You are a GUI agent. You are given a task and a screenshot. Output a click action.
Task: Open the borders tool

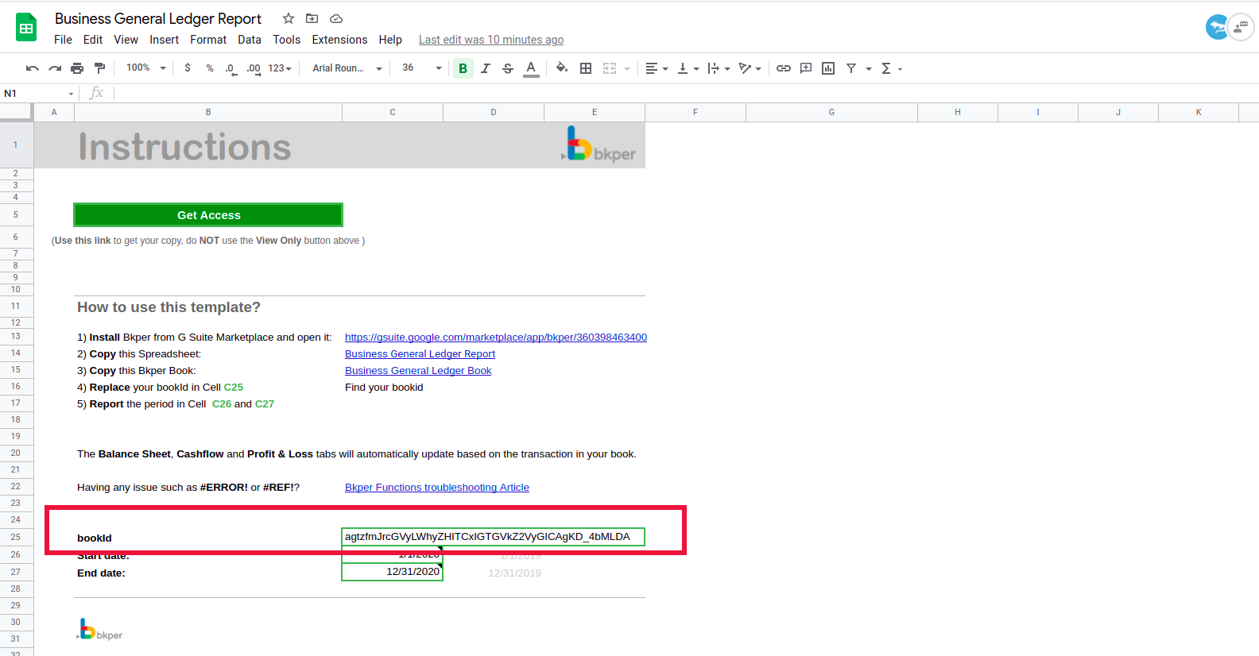pyautogui.click(x=586, y=68)
